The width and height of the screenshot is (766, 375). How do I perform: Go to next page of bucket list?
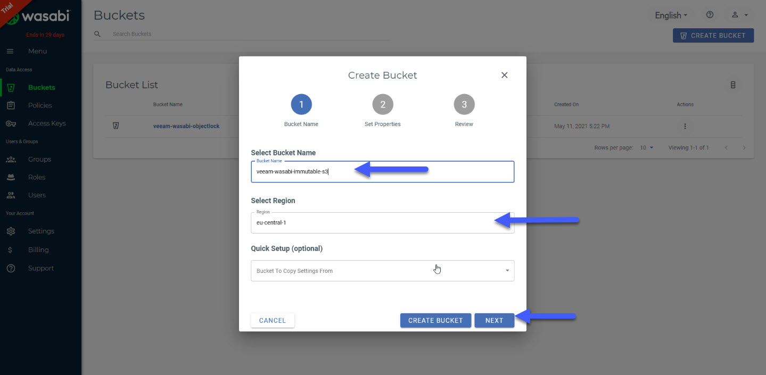click(x=744, y=147)
